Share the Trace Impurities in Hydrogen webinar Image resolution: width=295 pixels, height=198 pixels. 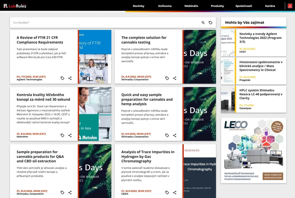click(175, 192)
